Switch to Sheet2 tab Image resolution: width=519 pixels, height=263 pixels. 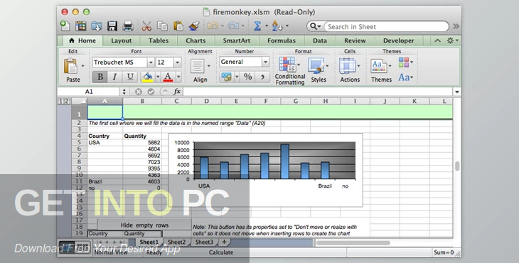pyautogui.click(x=176, y=242)
